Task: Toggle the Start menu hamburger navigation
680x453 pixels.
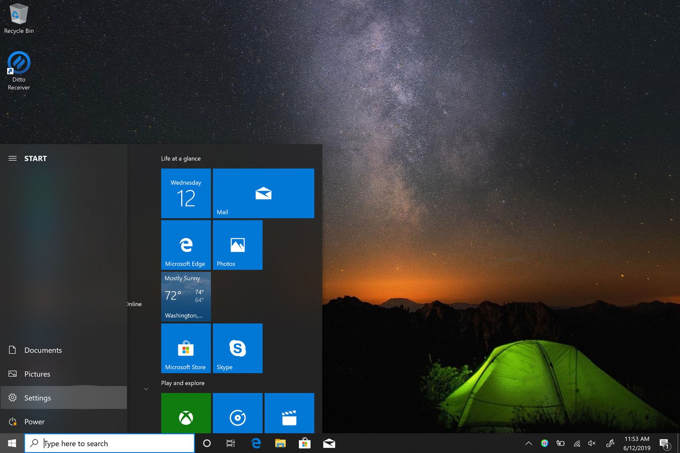Action: (x=12, y=158)
